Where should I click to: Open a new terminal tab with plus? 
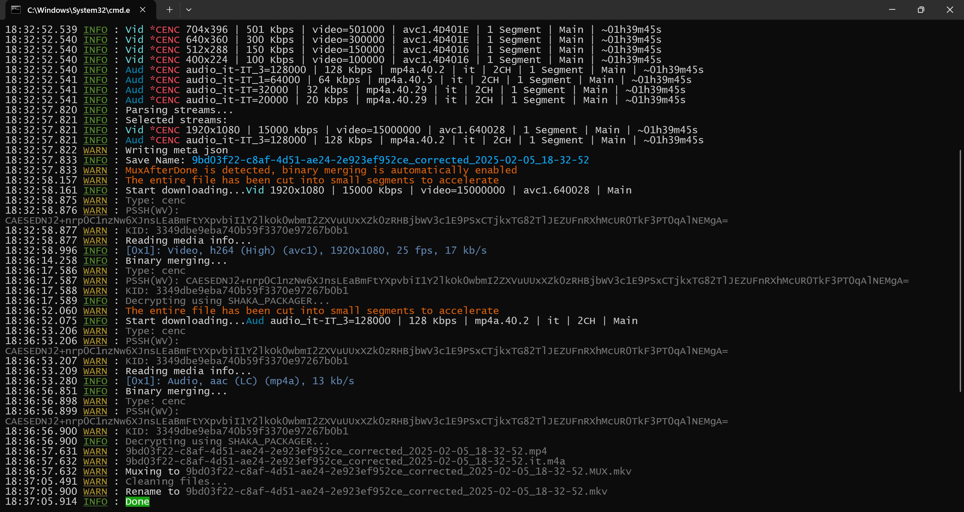169,10
